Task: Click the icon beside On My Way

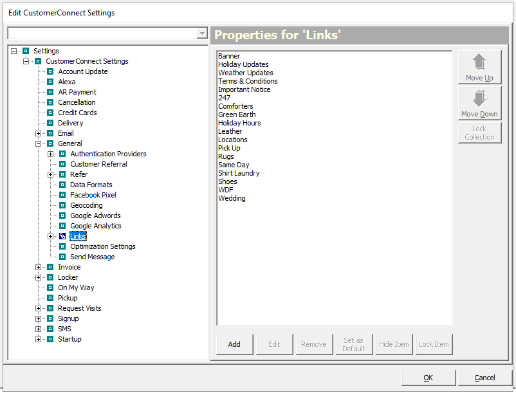Action: tap(50, 288)
